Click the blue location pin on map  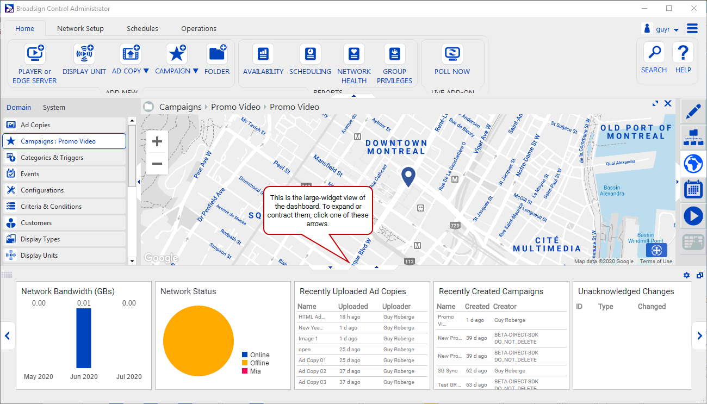point(408,177)
